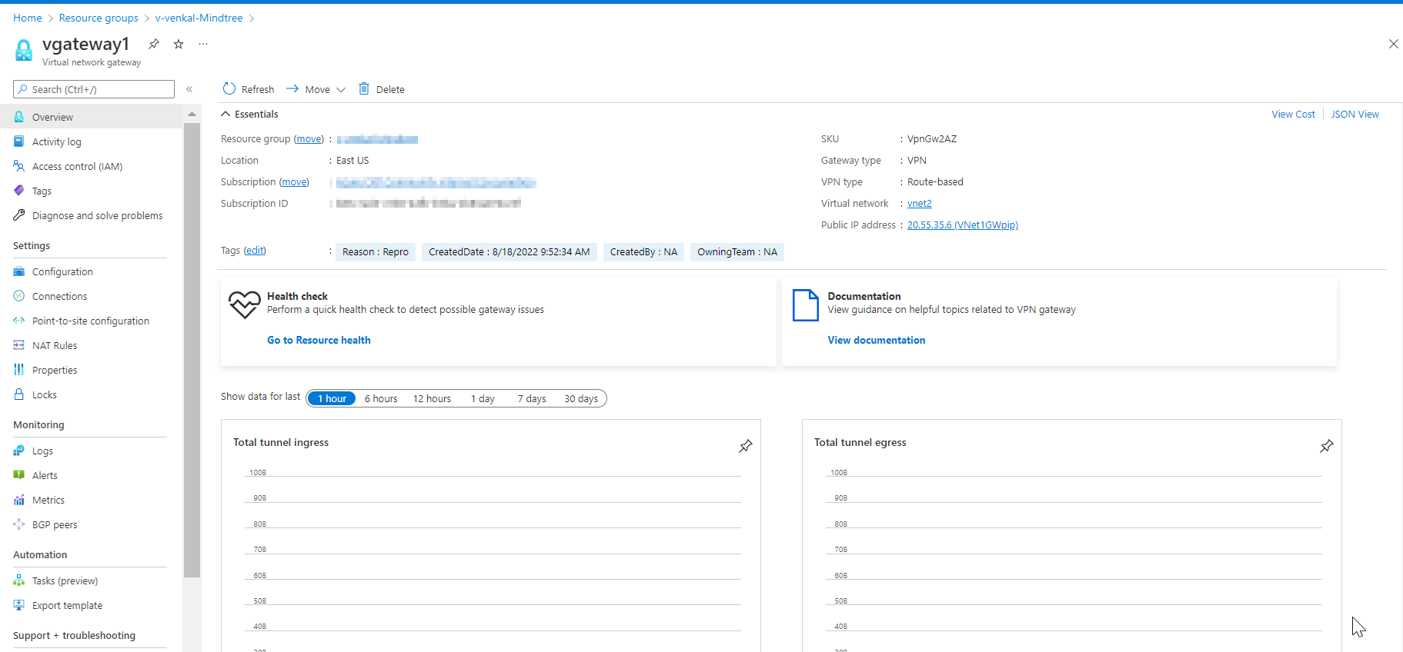This screenshot has width=1403, height=652.
Task: Click the CreatedDate tag chip
Action: tap(509, 251)
